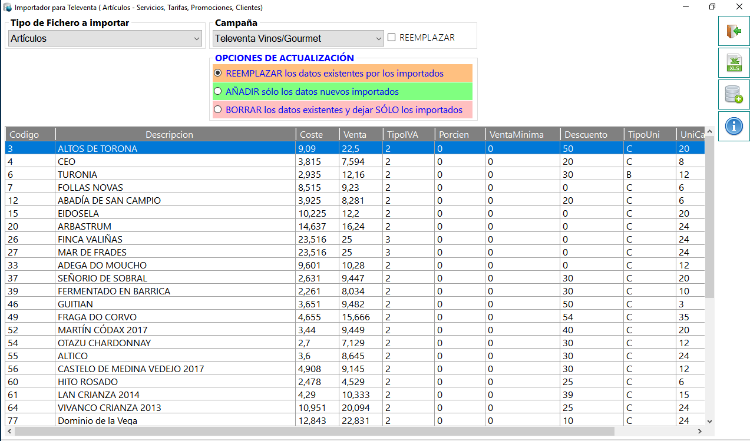Screen dimensions: 750x441
Task: Click the horizontal scrollbar thumb below table
Action: coord(315,432)
